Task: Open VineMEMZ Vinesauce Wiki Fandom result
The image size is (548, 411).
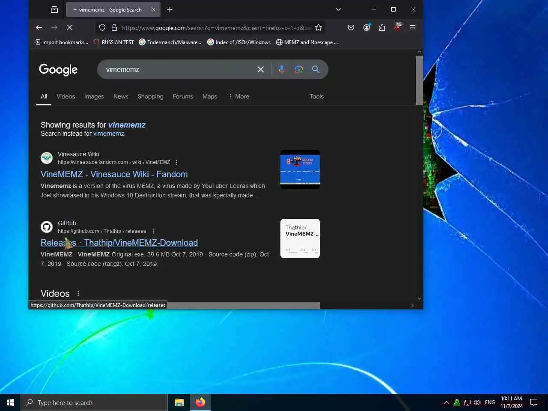Action: [x=114, y=174]
